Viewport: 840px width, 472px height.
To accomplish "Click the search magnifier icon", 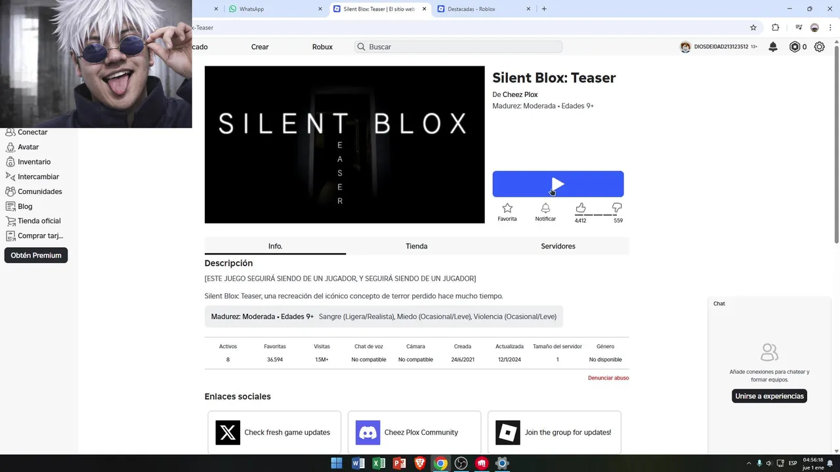I will point(361,47).
